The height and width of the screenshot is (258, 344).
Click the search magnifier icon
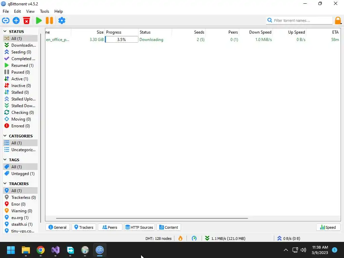pyautogui.click(x=270, y=20)
